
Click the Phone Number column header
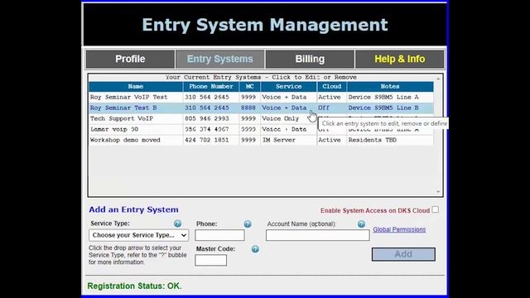[x=211, y=86]
